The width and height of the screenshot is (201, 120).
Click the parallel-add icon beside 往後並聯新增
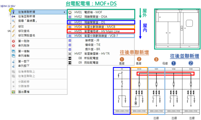click(14, 16)
